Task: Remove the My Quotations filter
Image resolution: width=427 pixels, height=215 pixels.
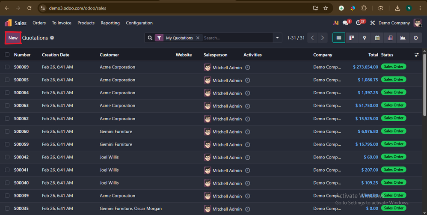Action: [x=198, y=38]
